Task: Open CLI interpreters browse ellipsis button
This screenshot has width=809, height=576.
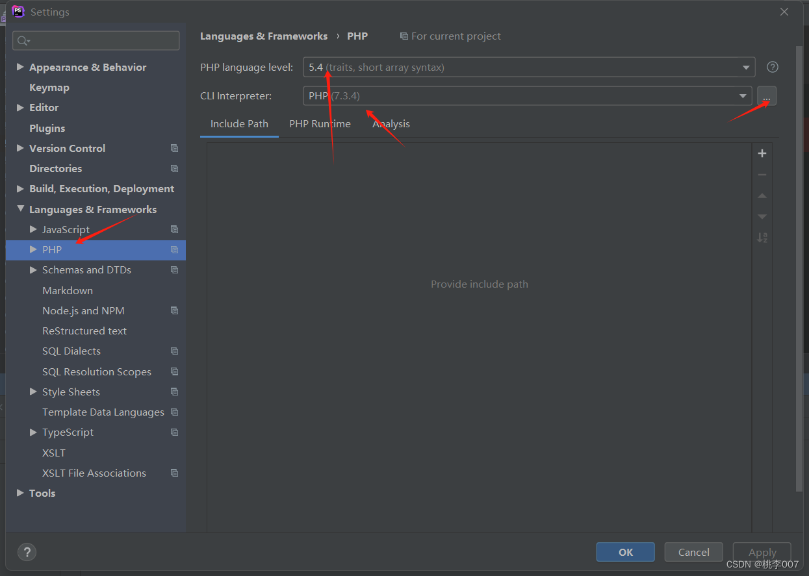Action: 767,96
